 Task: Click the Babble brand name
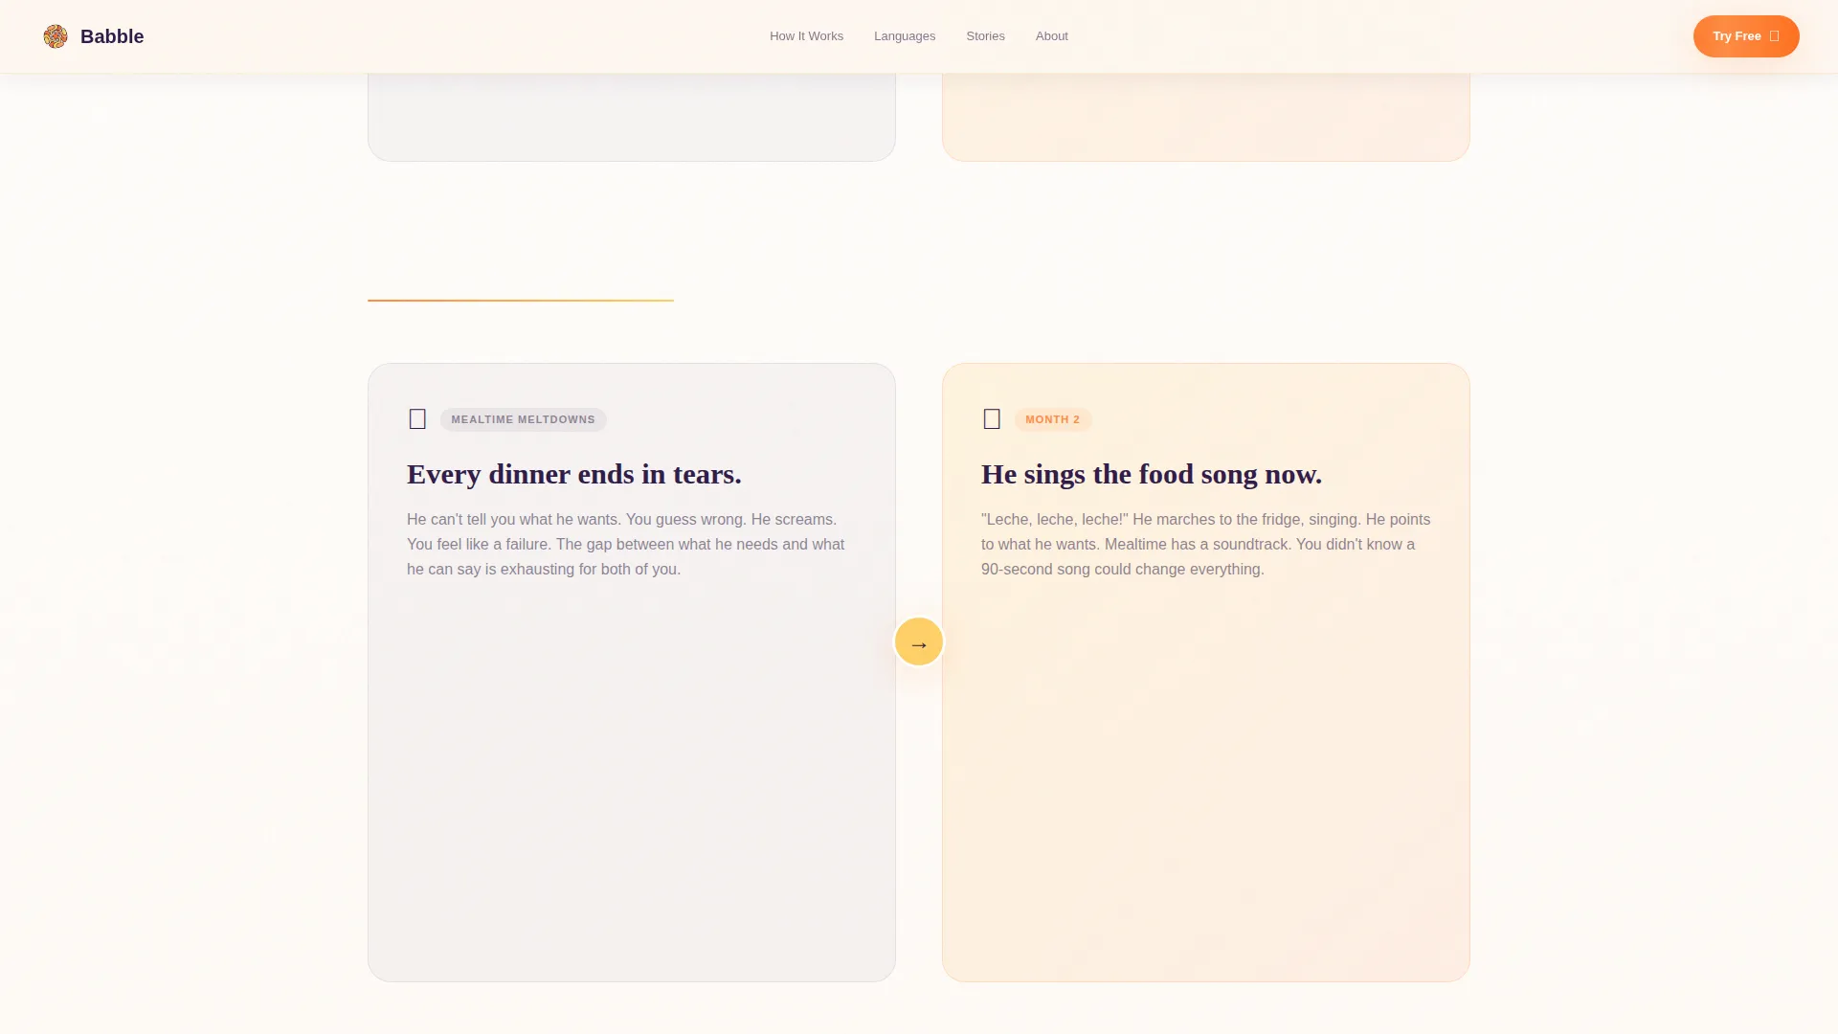click(112, 36)
